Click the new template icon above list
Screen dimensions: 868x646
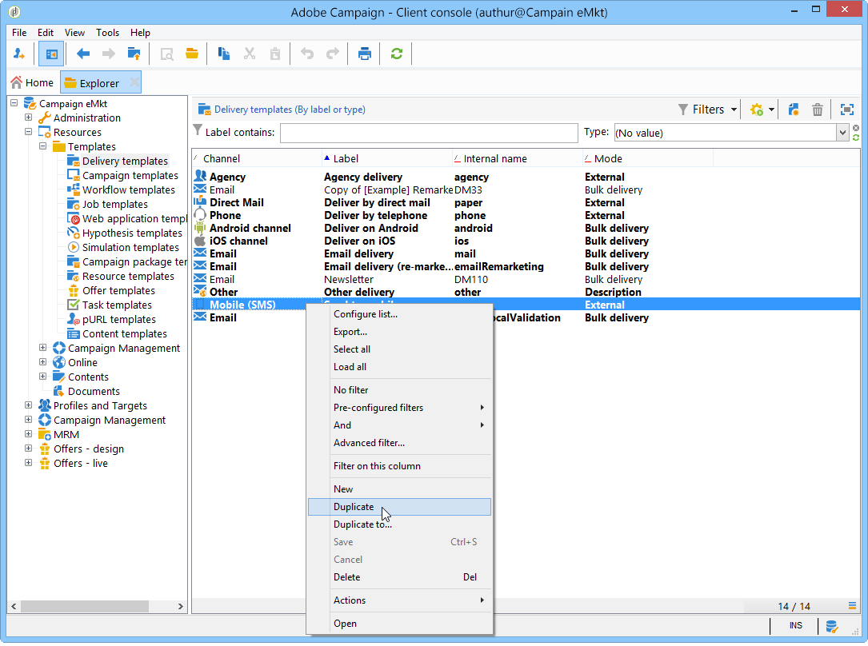click(x=794, y=110)
